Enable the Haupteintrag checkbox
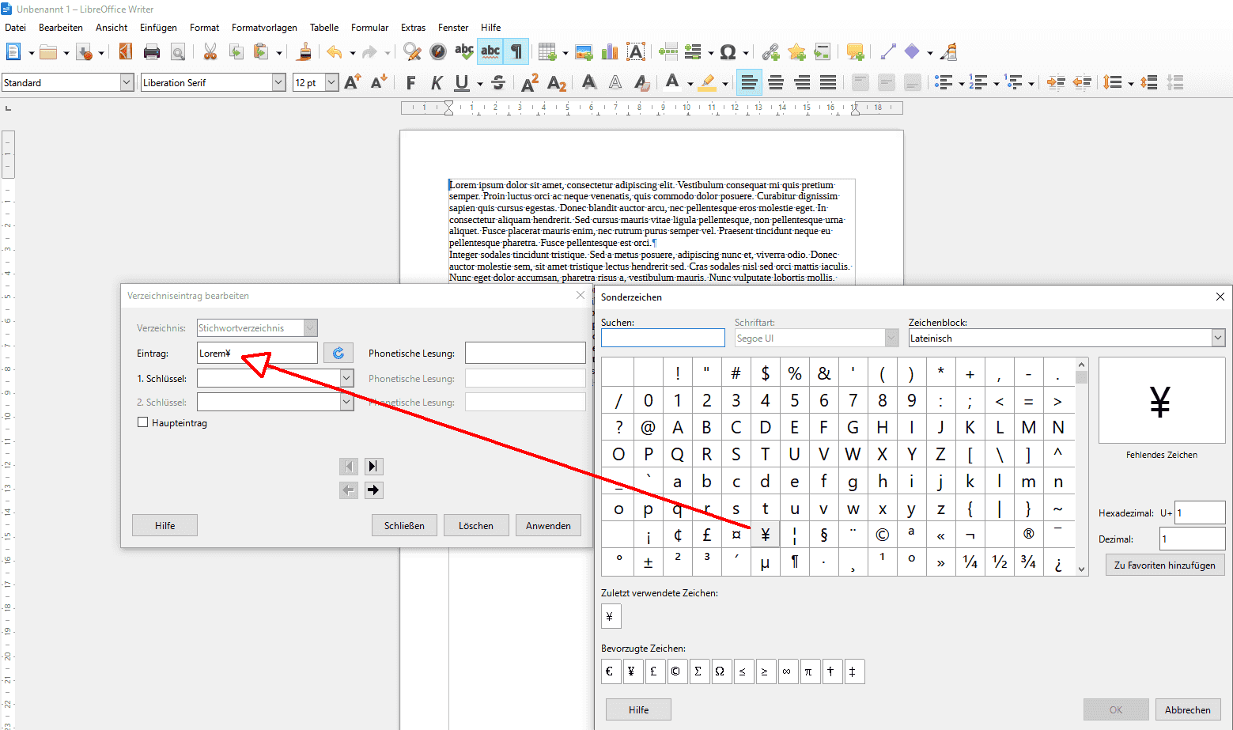The width and height of the screenshot is (1233, 730). [143, 422]
